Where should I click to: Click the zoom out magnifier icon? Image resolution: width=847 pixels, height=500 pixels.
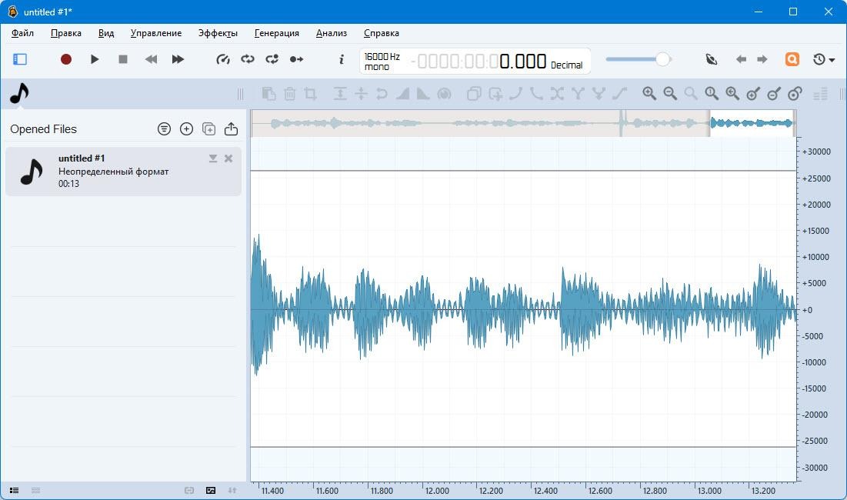(x=670, y=94)
